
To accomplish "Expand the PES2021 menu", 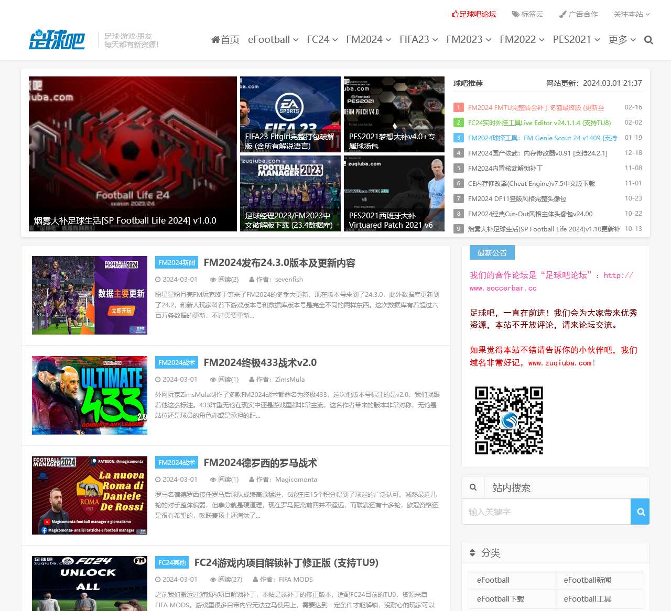I will 576,40.
